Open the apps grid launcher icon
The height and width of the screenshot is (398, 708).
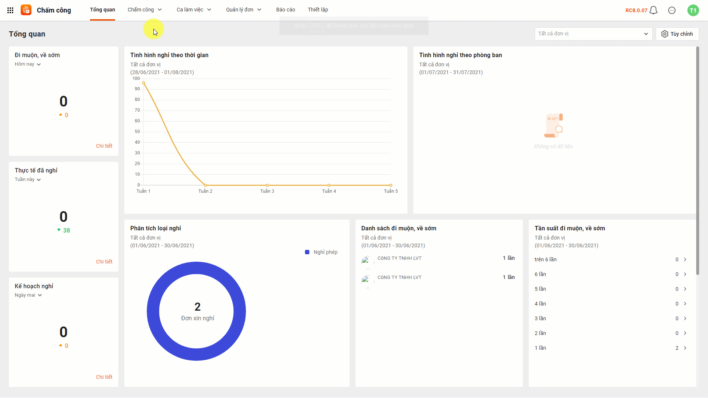click(10, 10)
